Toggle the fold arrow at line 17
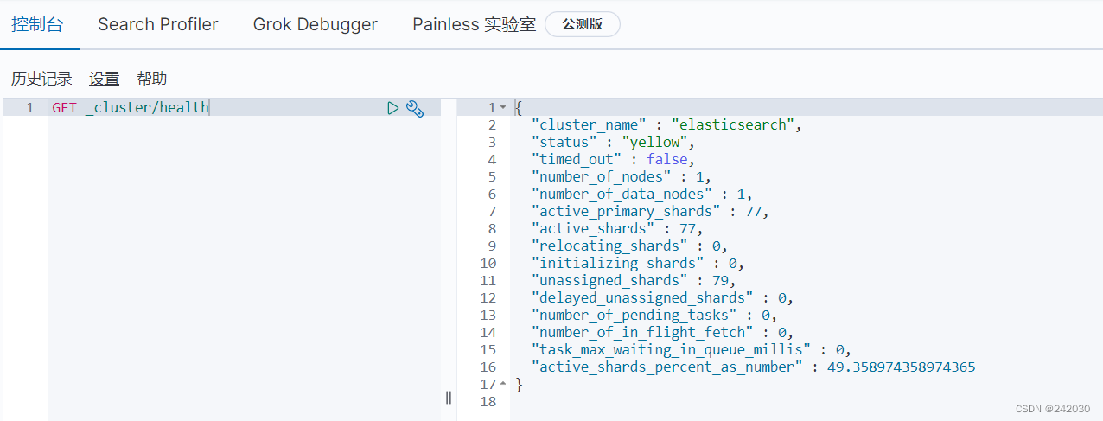The width and height of the screenshot is (1103, 421). coord(503,385)
